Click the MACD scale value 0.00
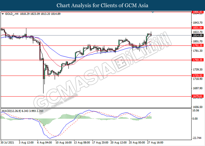 [195, 119]
